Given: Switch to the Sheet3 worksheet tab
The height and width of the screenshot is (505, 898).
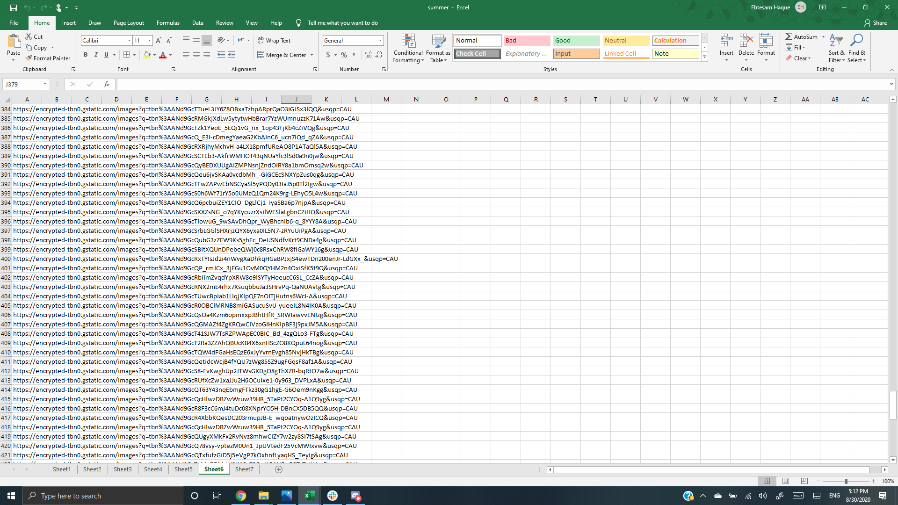Looking at the screenshot, I should click(x=123, y=469).
